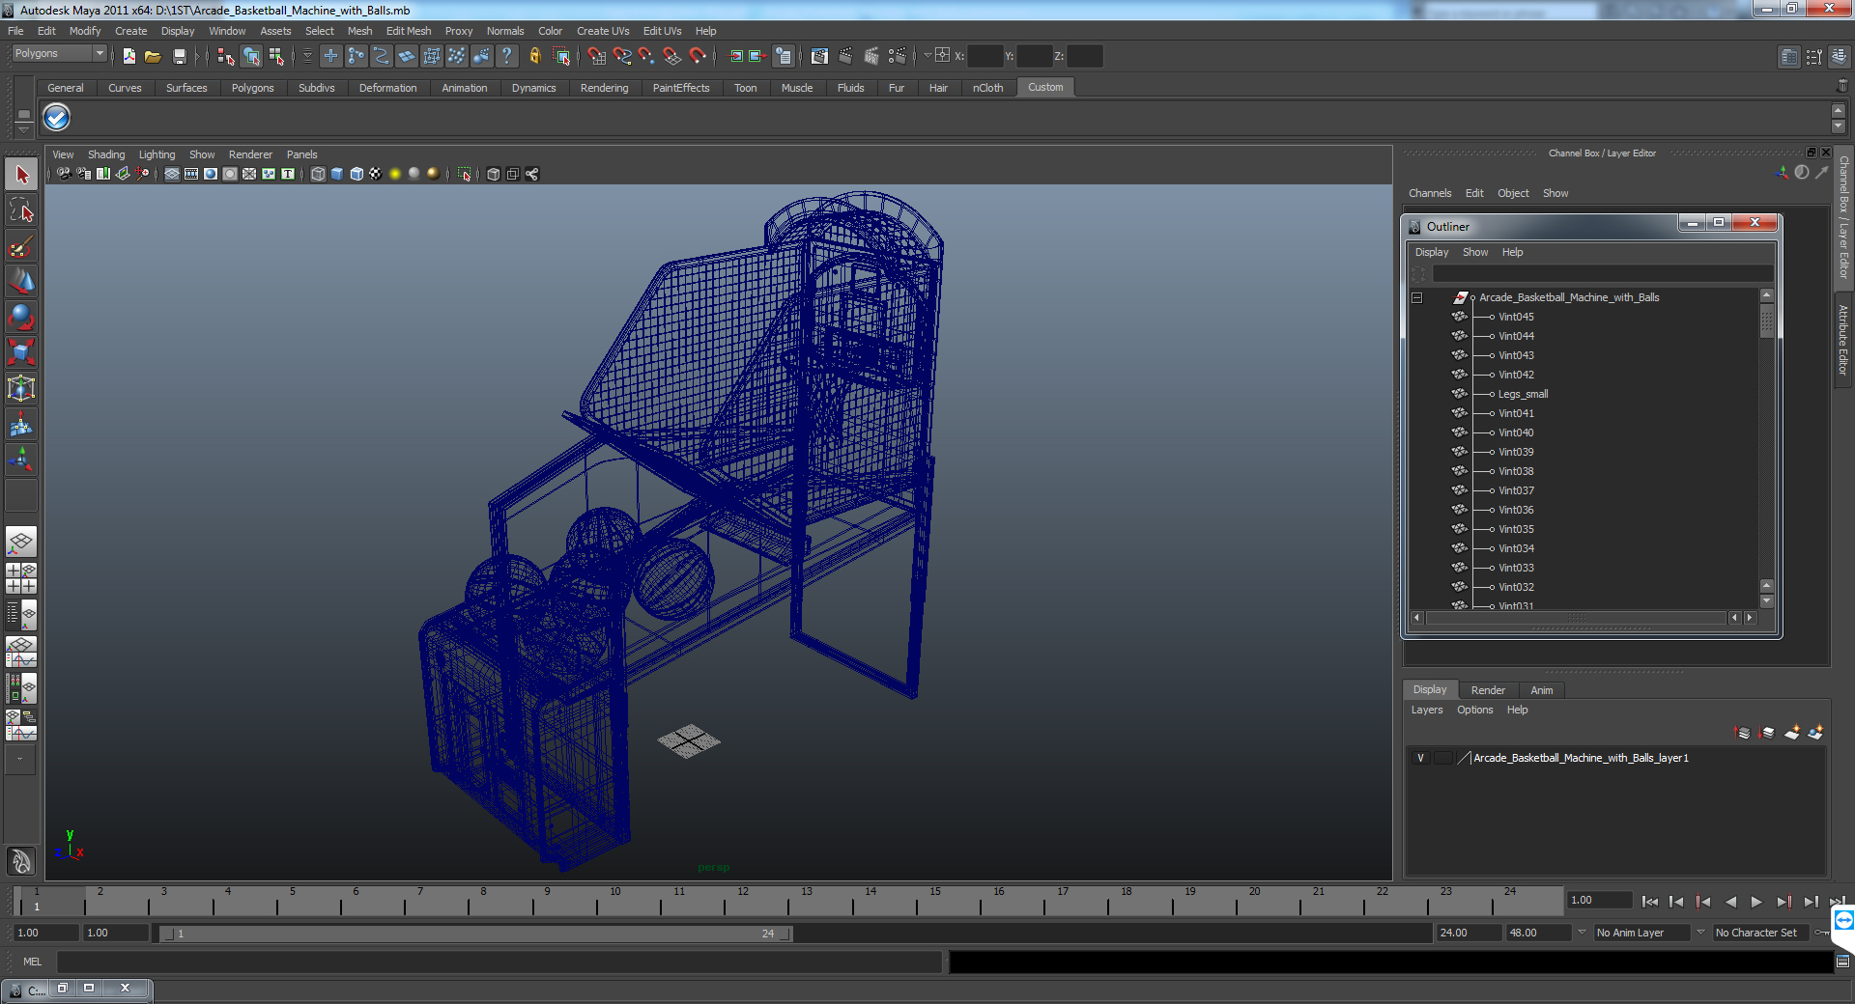Activate the Rotate tool sphere icon
Screen dimensions: 1855x1004
[21, 317]
